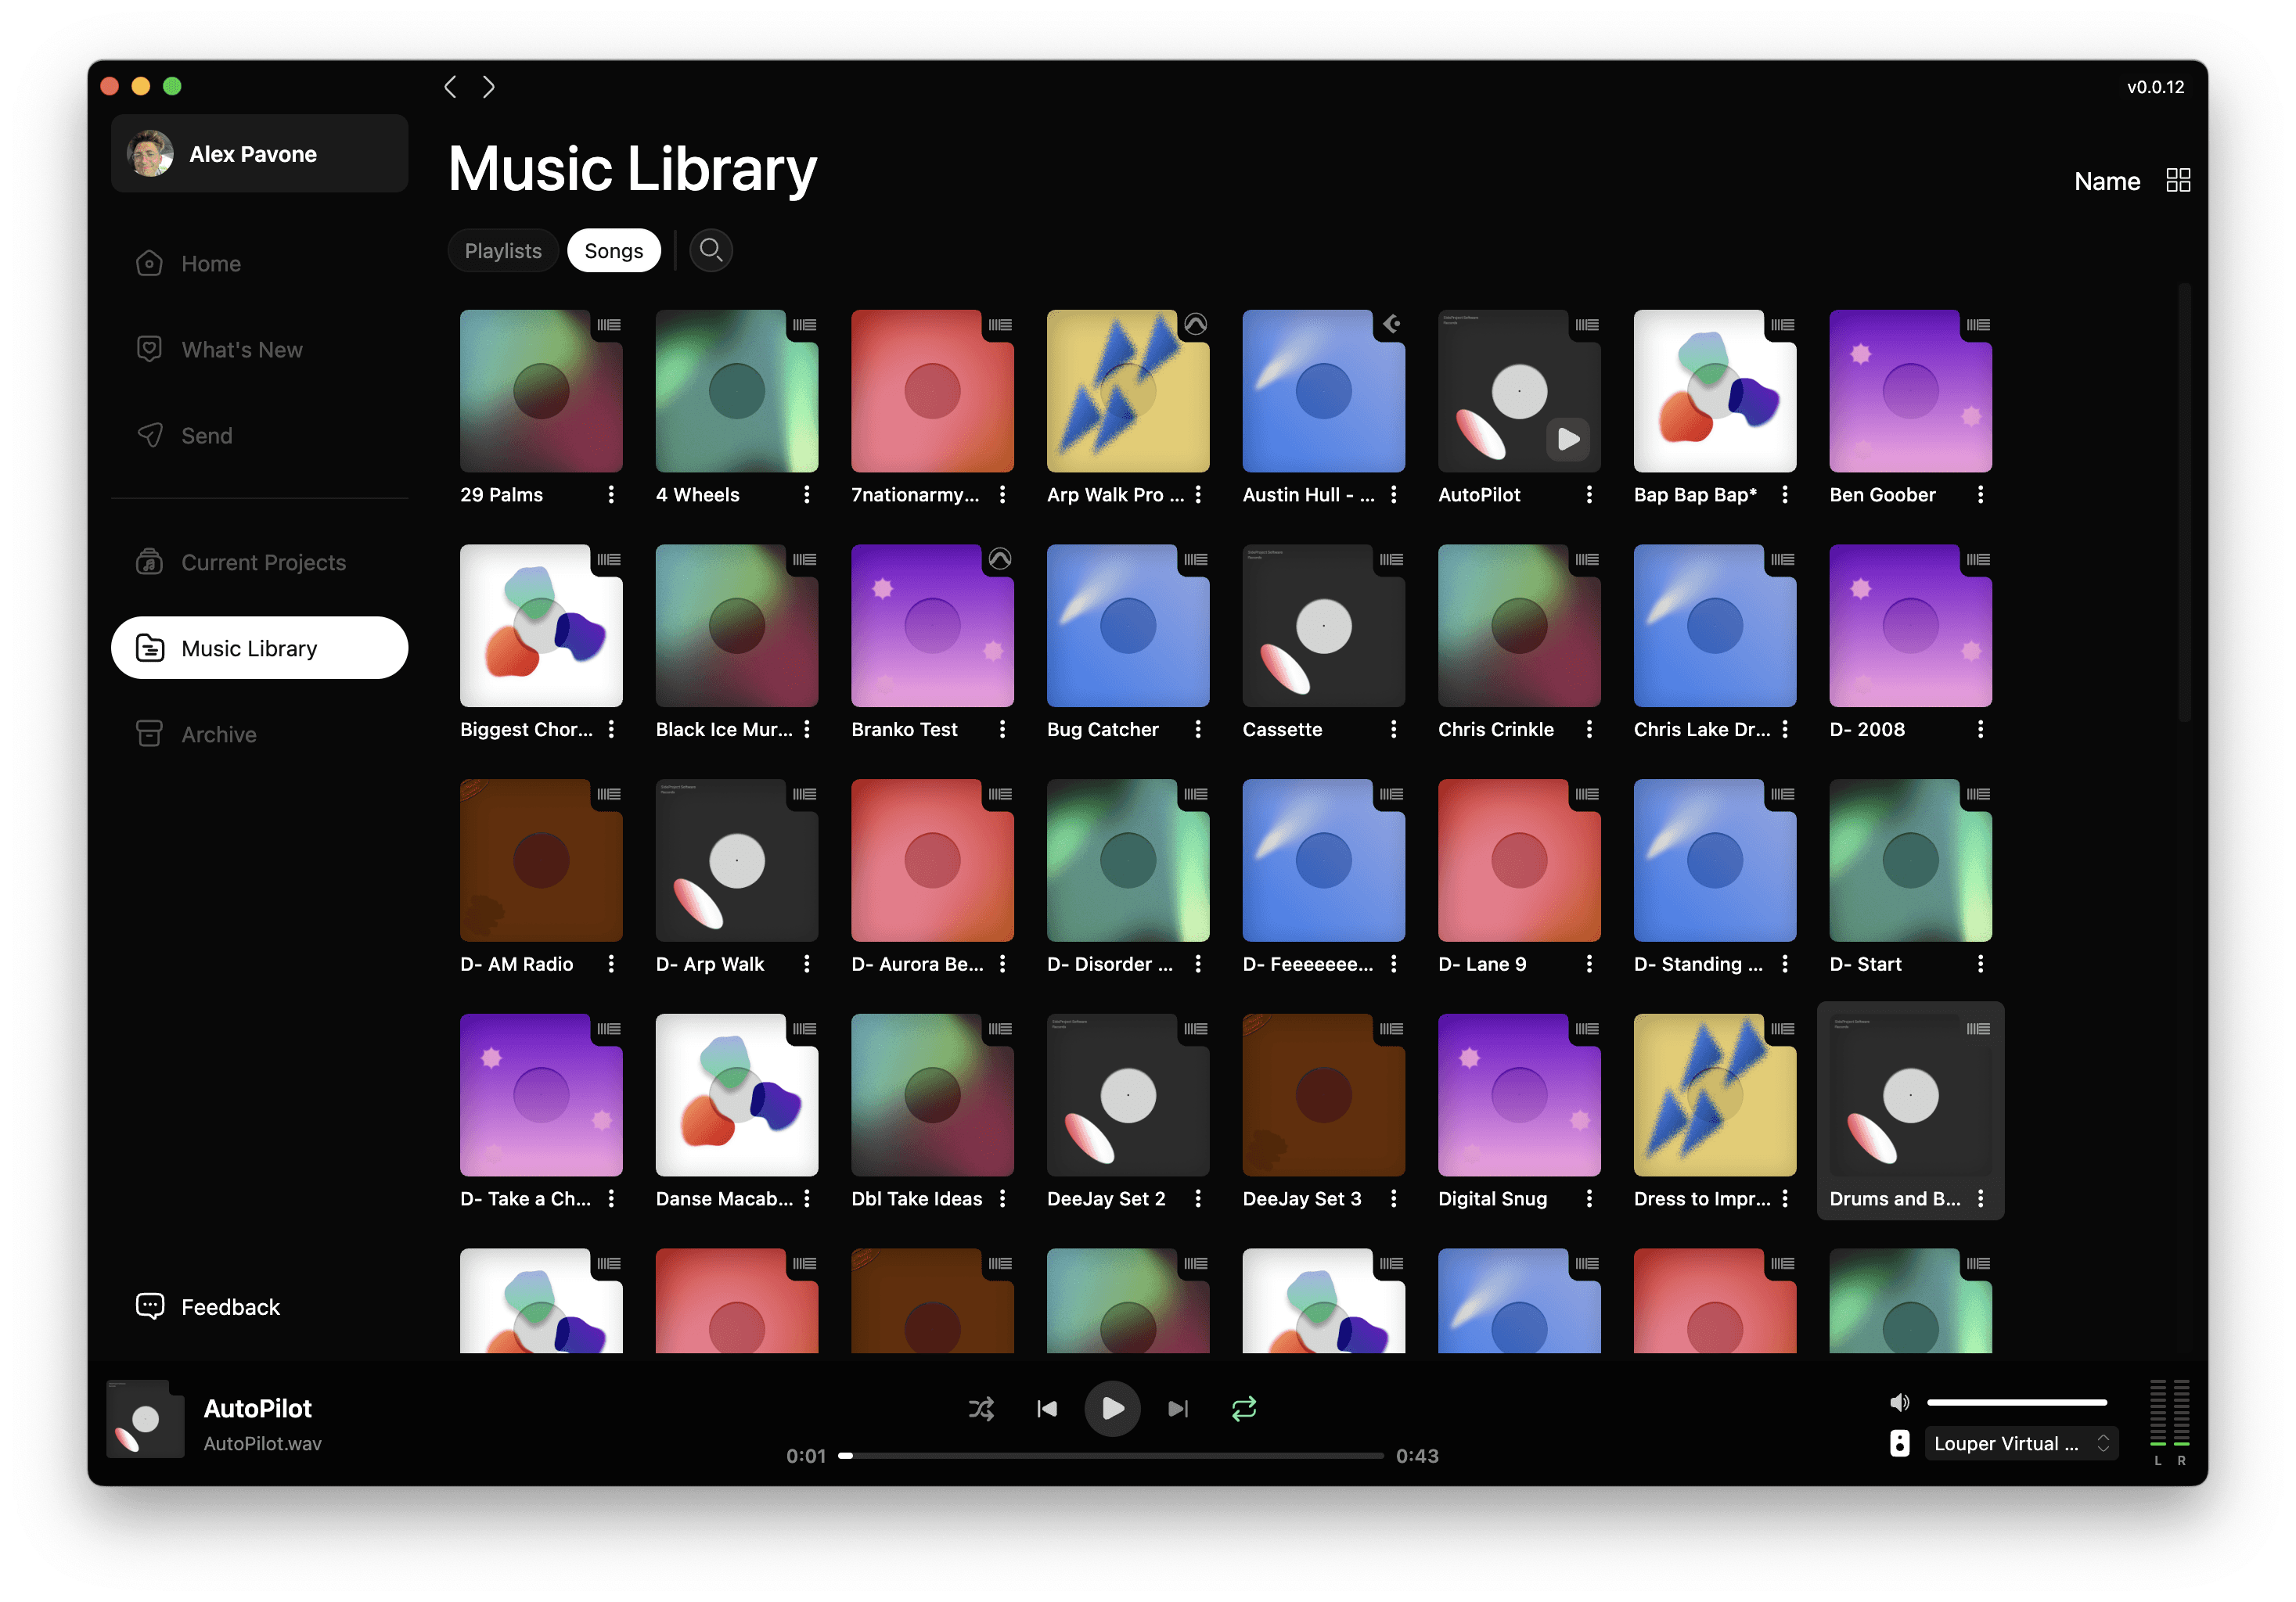Open Current Projects in sidebar
The height and width of the screenshot is (1602, 2296).
pyautogui.click(x=262, y=562)
